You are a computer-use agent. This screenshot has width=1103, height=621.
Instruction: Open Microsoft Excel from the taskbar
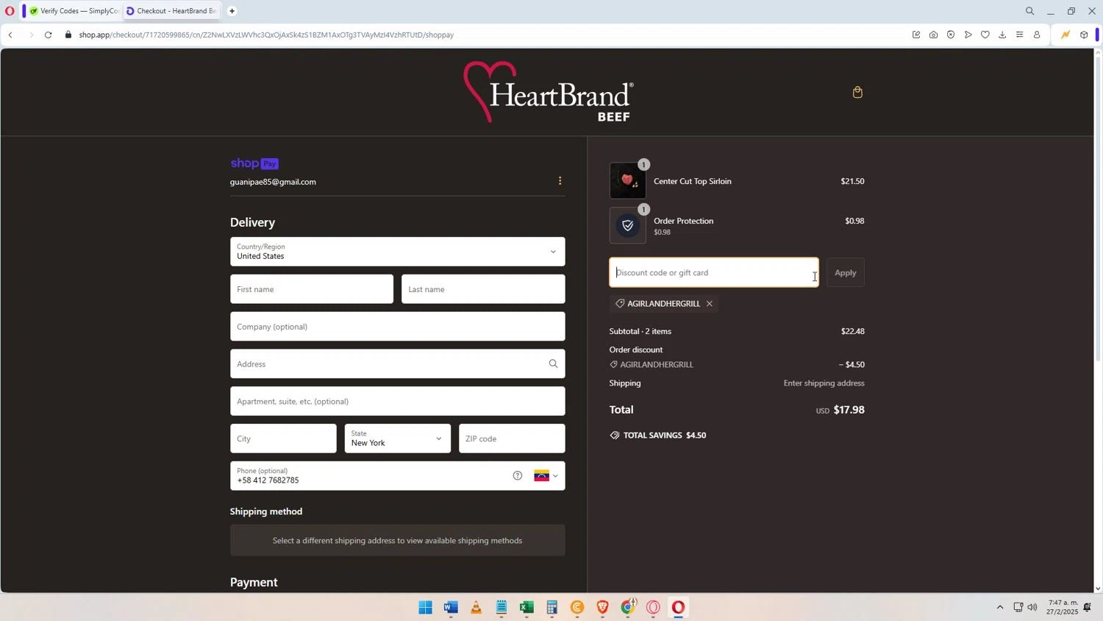tap(526, 607)
